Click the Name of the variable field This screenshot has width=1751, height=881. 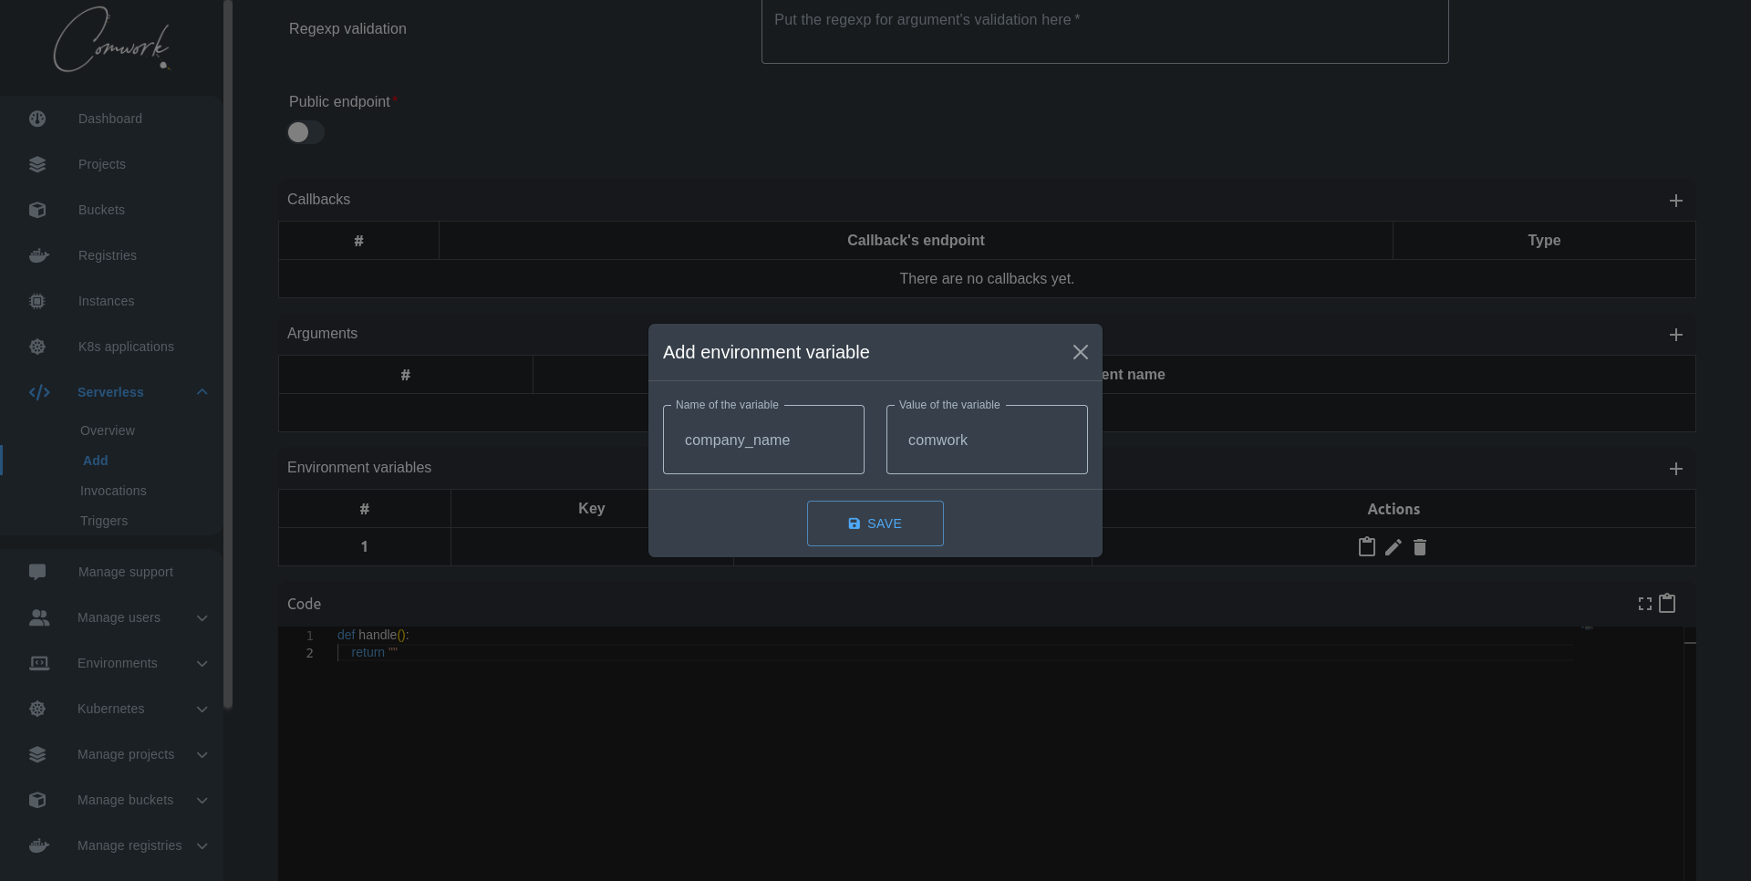coord(763,440)
